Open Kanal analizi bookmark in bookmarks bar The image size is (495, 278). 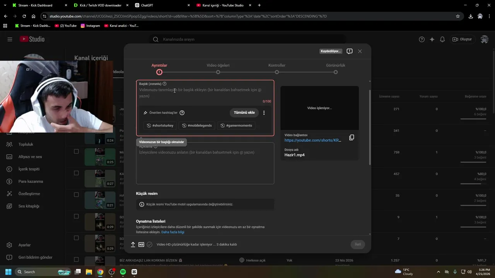point(121,26)
